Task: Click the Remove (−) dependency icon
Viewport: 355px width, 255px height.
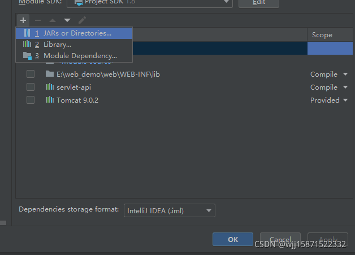Action: (38, 20)
